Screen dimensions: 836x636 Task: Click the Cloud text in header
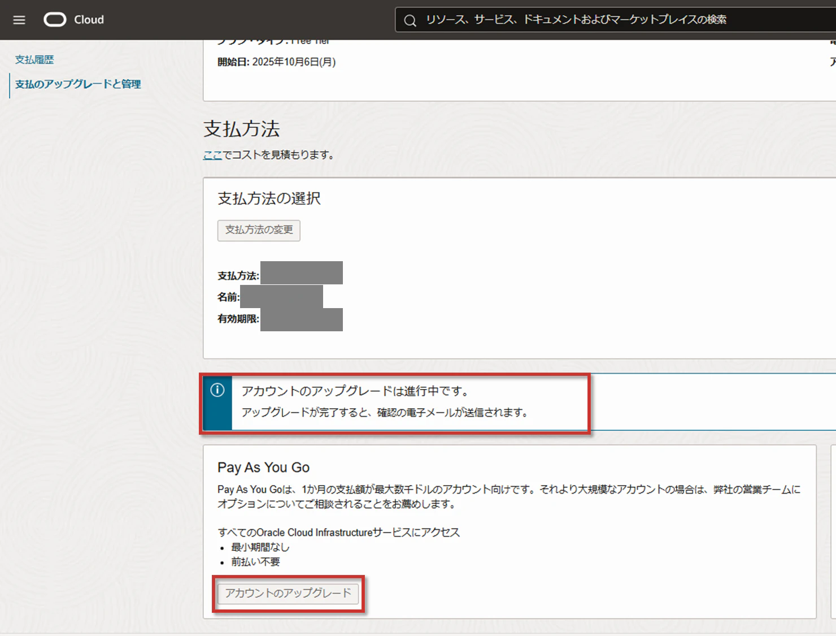coord(89,20)
